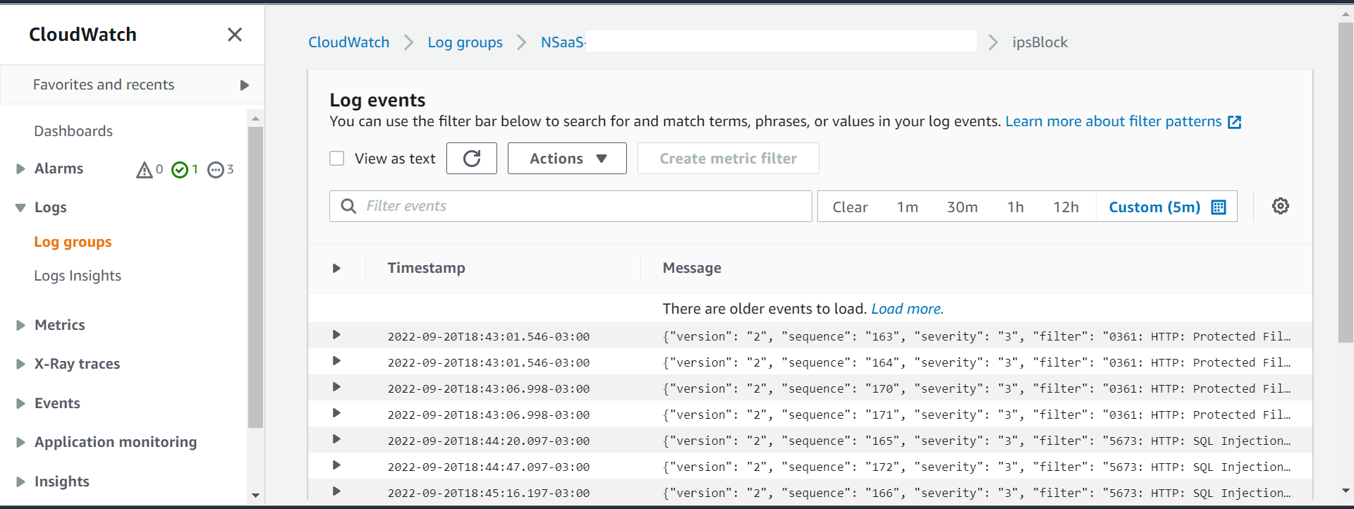The height and width of the screenshot is (509, 1354).
Task: Select 1m time range
Action: [x=908, y=207]
